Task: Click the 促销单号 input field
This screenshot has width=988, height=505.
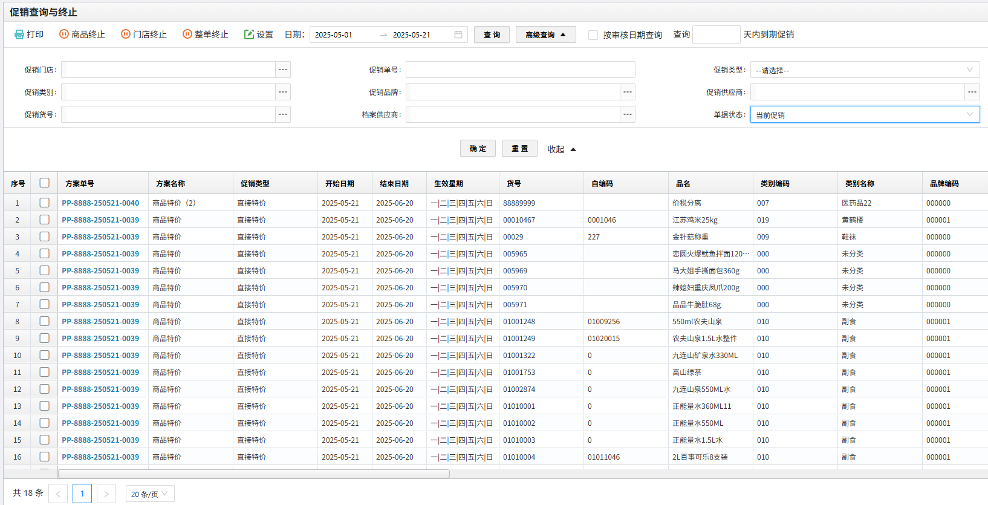Action: pos(520,70)
